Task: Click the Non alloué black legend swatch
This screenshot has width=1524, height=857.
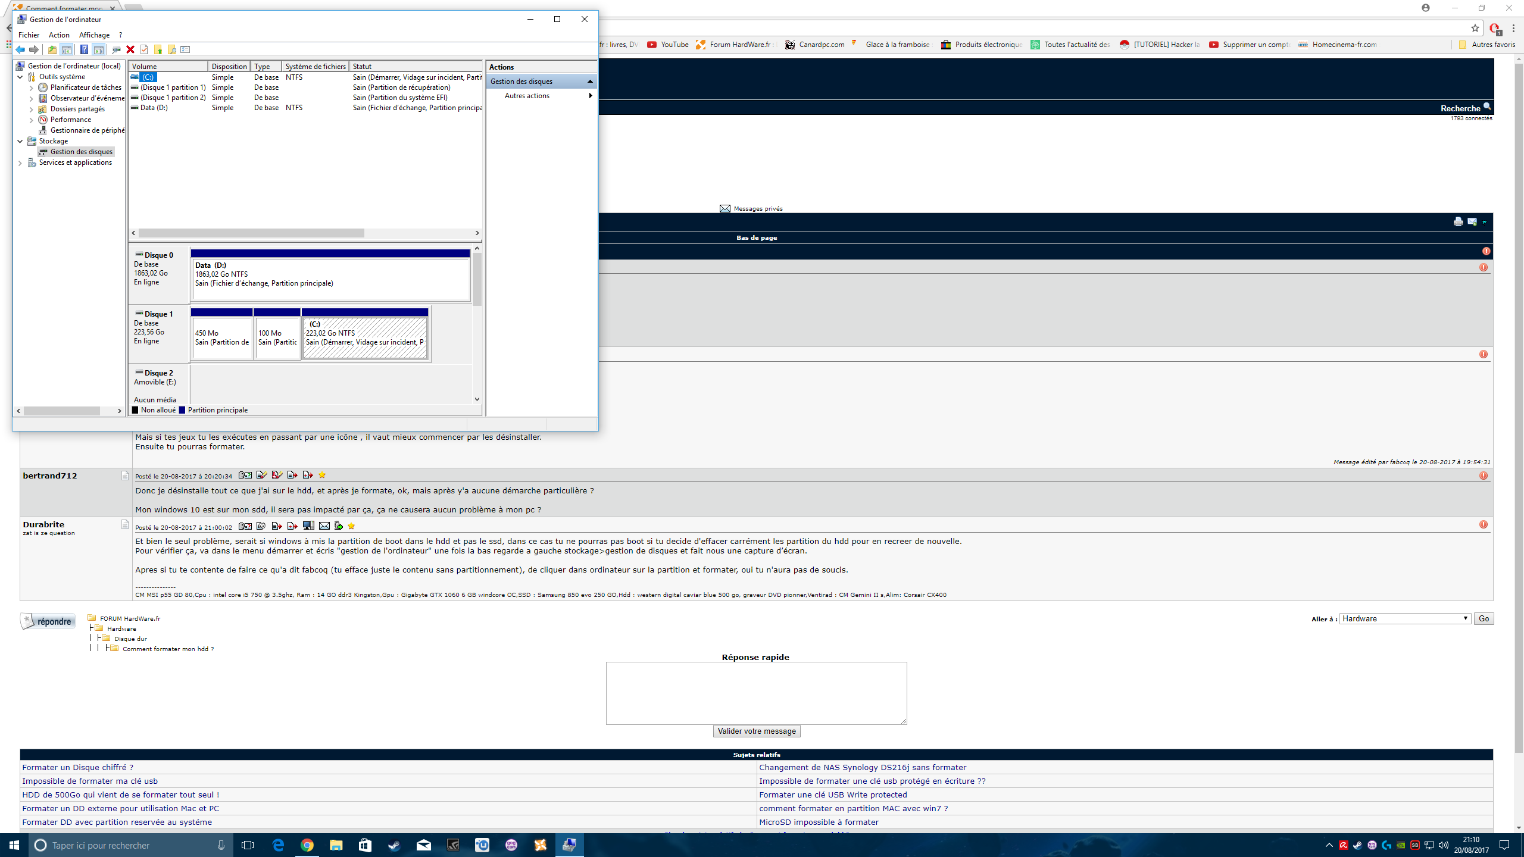Action: [135, 410]
